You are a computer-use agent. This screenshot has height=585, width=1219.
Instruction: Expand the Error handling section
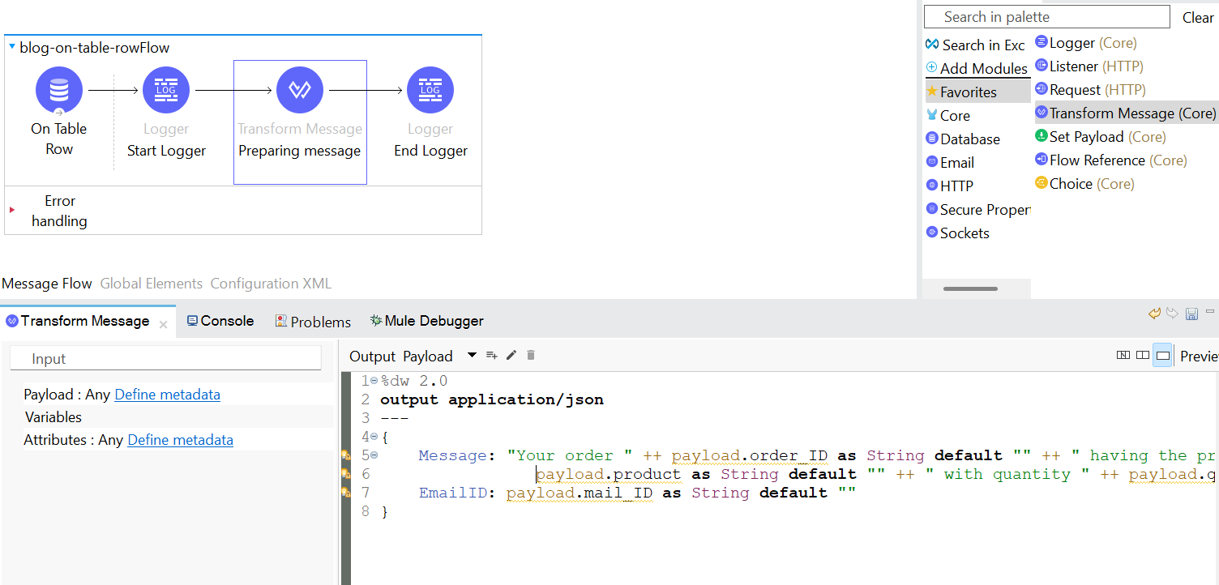(12, 210)
